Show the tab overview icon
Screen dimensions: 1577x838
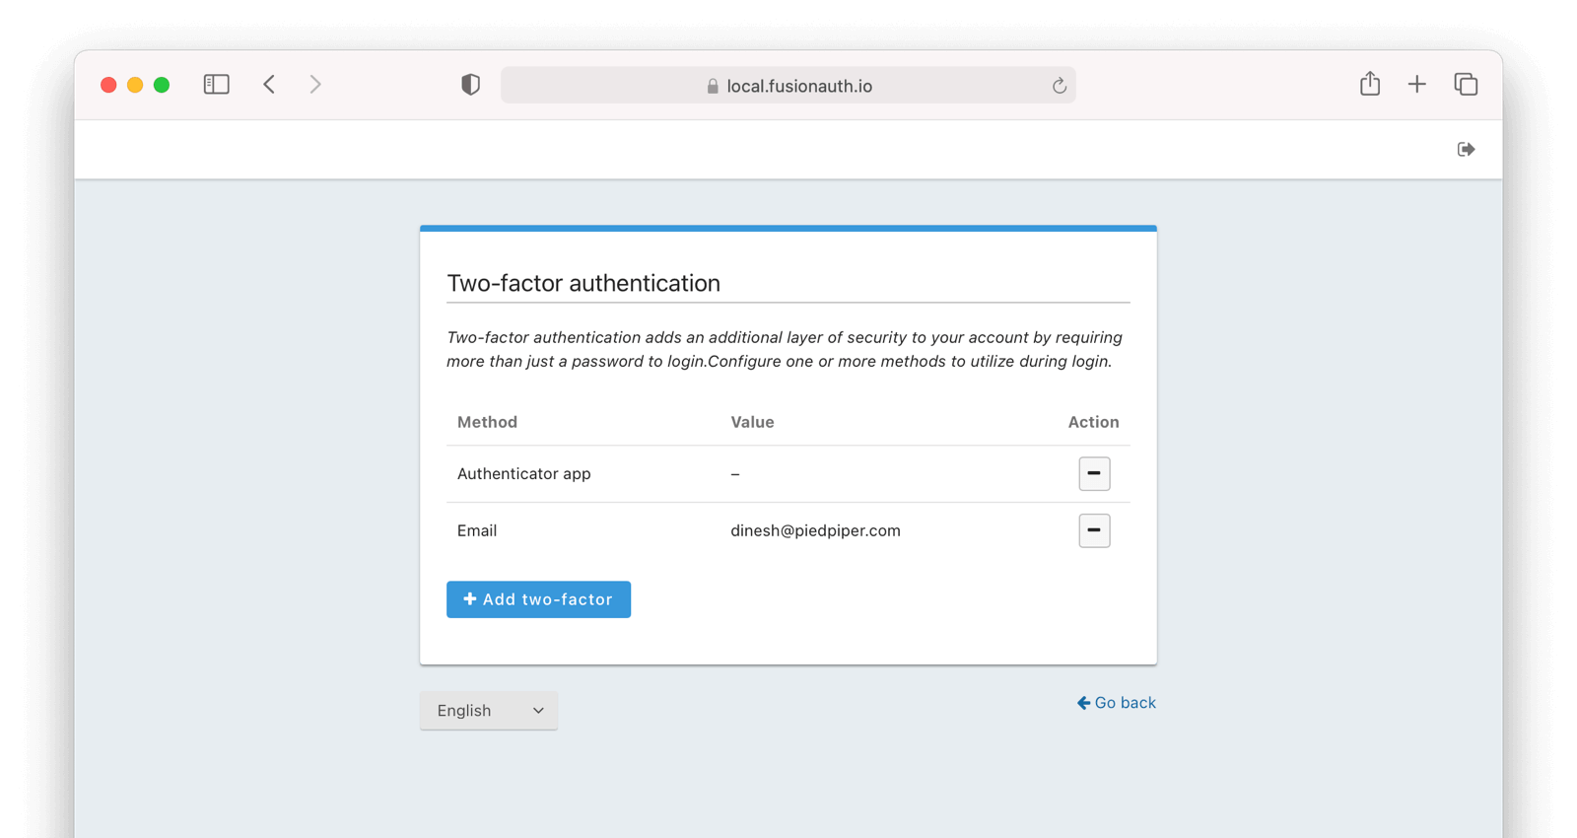(x=1466, y=85)
